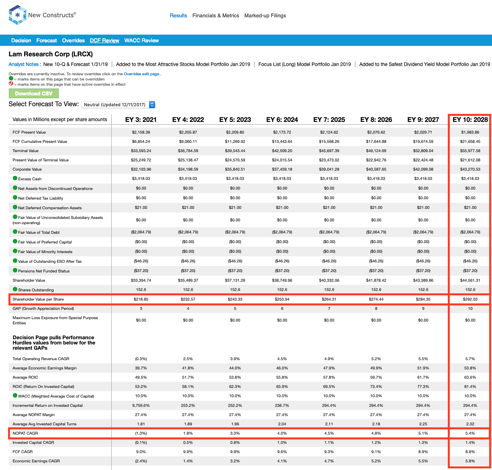Switch to the Financials & Metrics tab
Viewport: 492px width, 470px height.
(x=216, y=15)
